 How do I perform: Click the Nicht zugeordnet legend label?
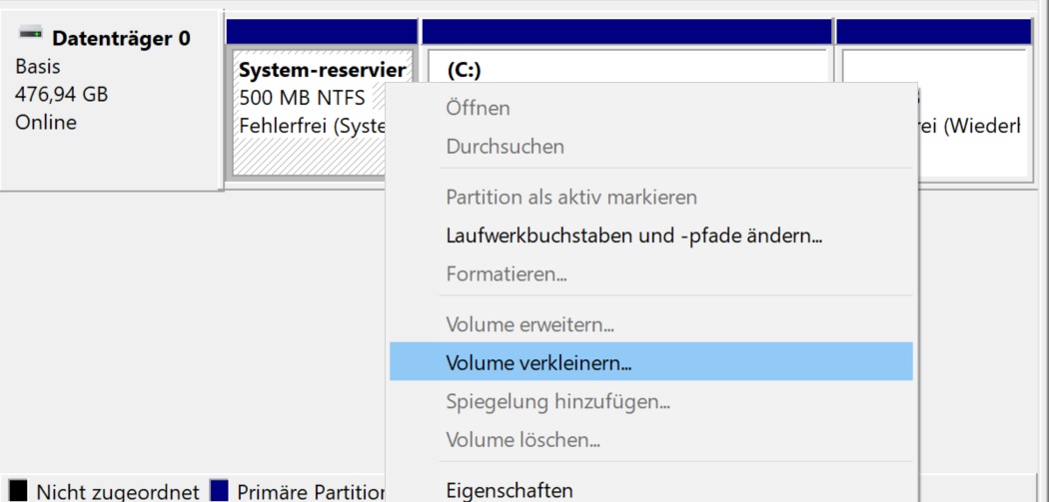(x=118, y=491)
